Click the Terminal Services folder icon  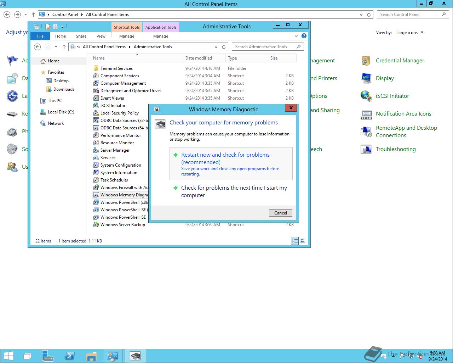pyautogui.click(x=96, y=68)
